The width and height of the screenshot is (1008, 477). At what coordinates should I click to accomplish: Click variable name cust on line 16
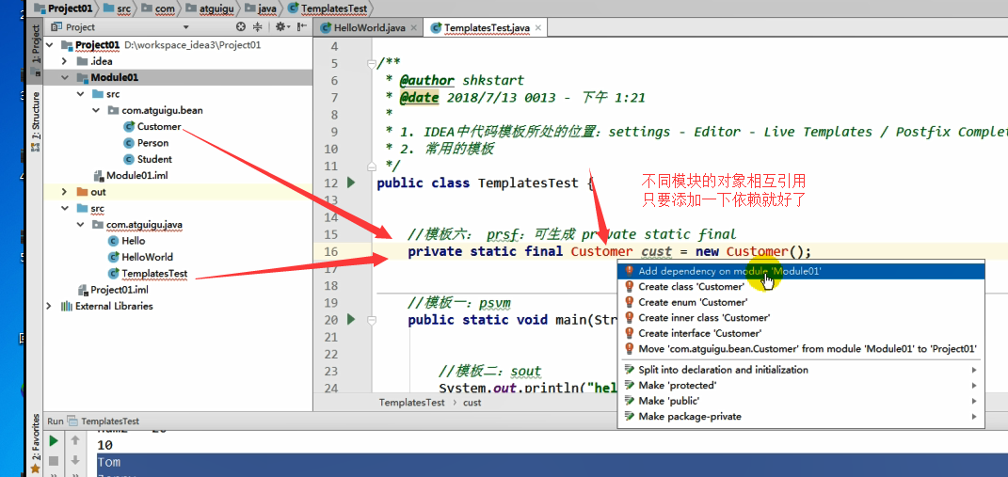coord(656,251)
